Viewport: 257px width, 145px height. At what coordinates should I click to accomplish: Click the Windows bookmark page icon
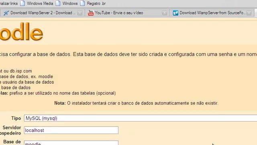(x=58, y=3)
